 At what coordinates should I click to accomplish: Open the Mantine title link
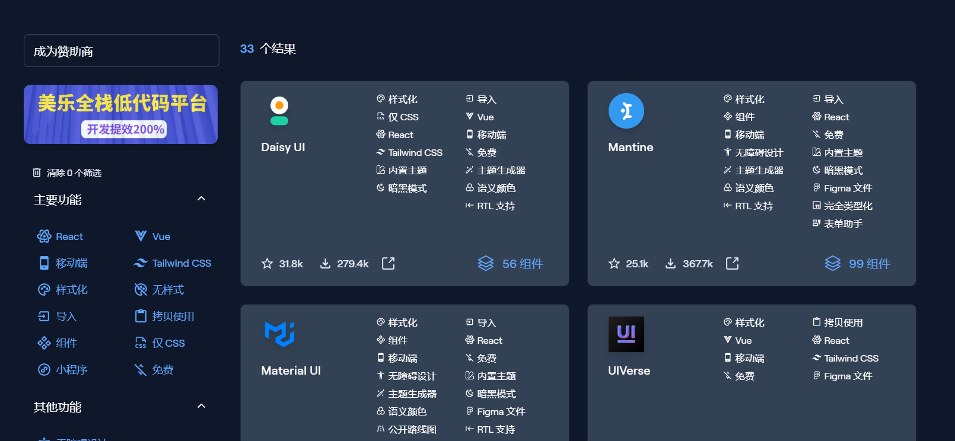[631, 147]
